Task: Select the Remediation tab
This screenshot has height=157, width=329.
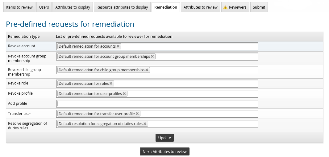Action: pyautogui.click(x=166, y=7)
